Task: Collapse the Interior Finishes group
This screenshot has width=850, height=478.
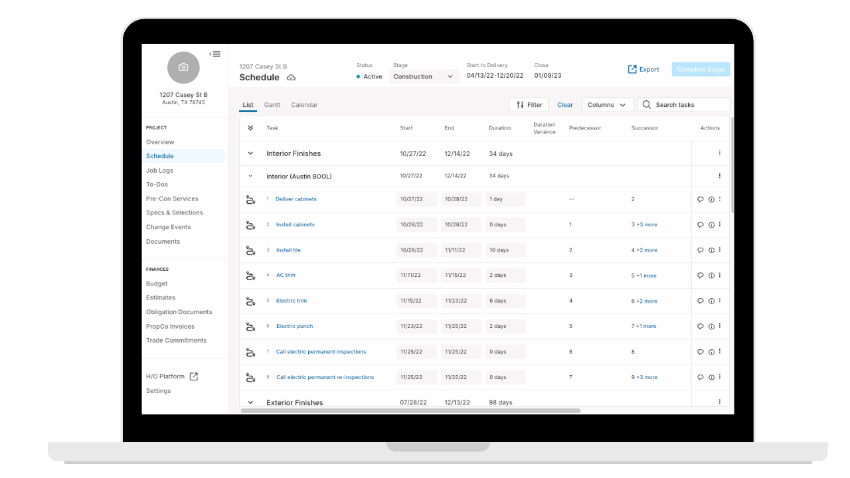Action: 250,153
